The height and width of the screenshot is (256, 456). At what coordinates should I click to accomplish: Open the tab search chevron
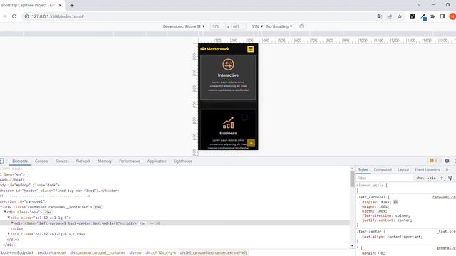[419, 5]
